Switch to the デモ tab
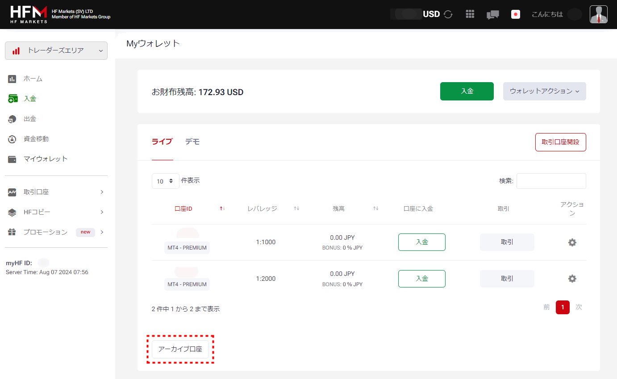The height and width of the screenshot is (379, 617). pos(192,142)
